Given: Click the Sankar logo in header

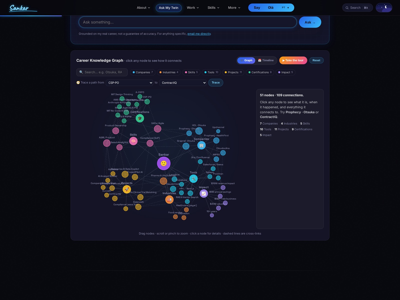Looking at the screenshot, I should [23, 8].
